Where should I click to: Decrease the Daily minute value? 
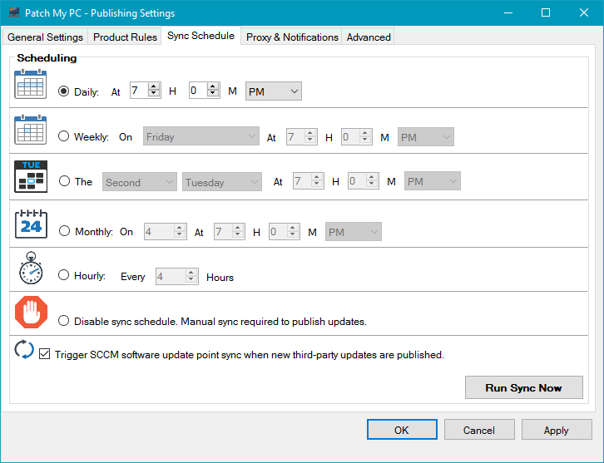213,94
